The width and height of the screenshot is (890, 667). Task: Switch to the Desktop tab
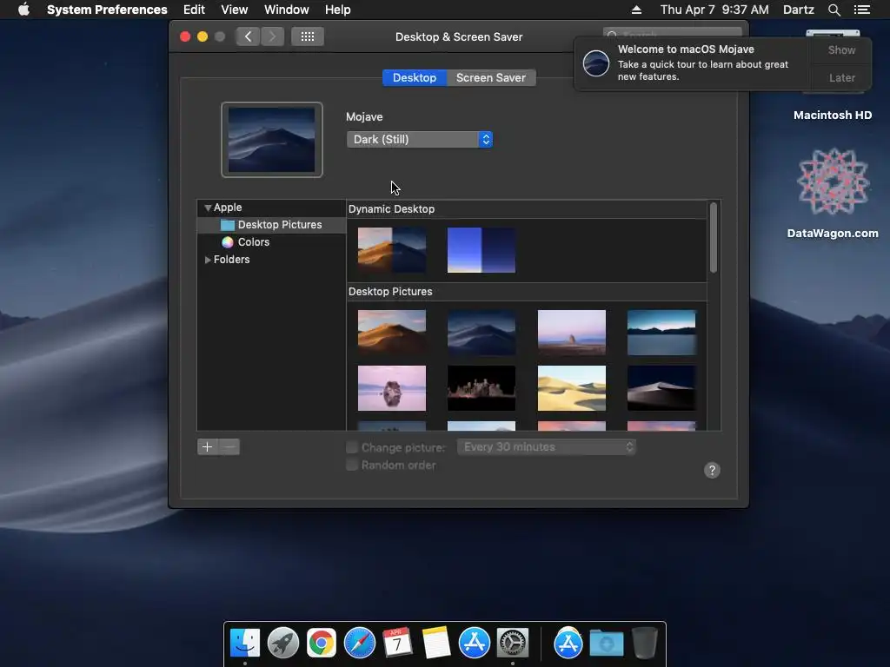415,77
